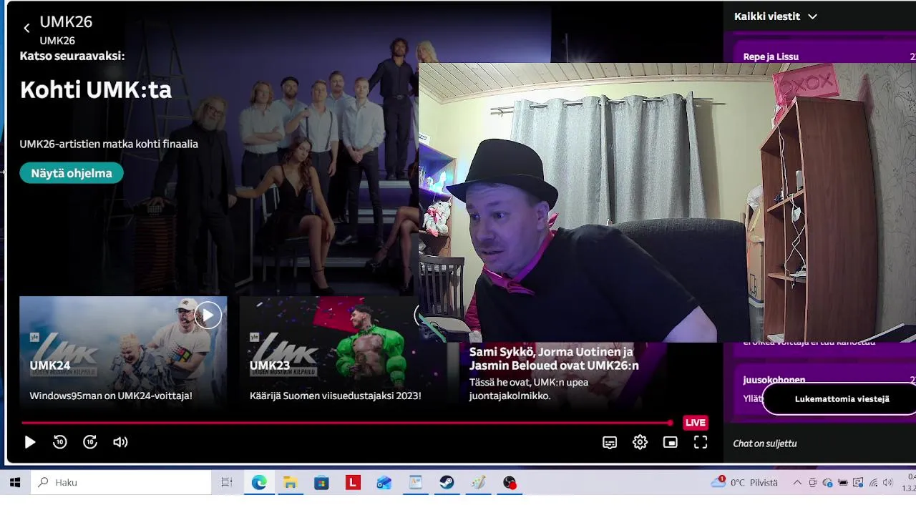Image resolution: width=916 pixels, height=515 pixels.
Task: Click the Näytä ohjelma button
Action: 72,173
